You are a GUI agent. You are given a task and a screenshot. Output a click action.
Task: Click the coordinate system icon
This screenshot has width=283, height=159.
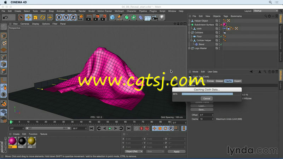click(80, 17)
